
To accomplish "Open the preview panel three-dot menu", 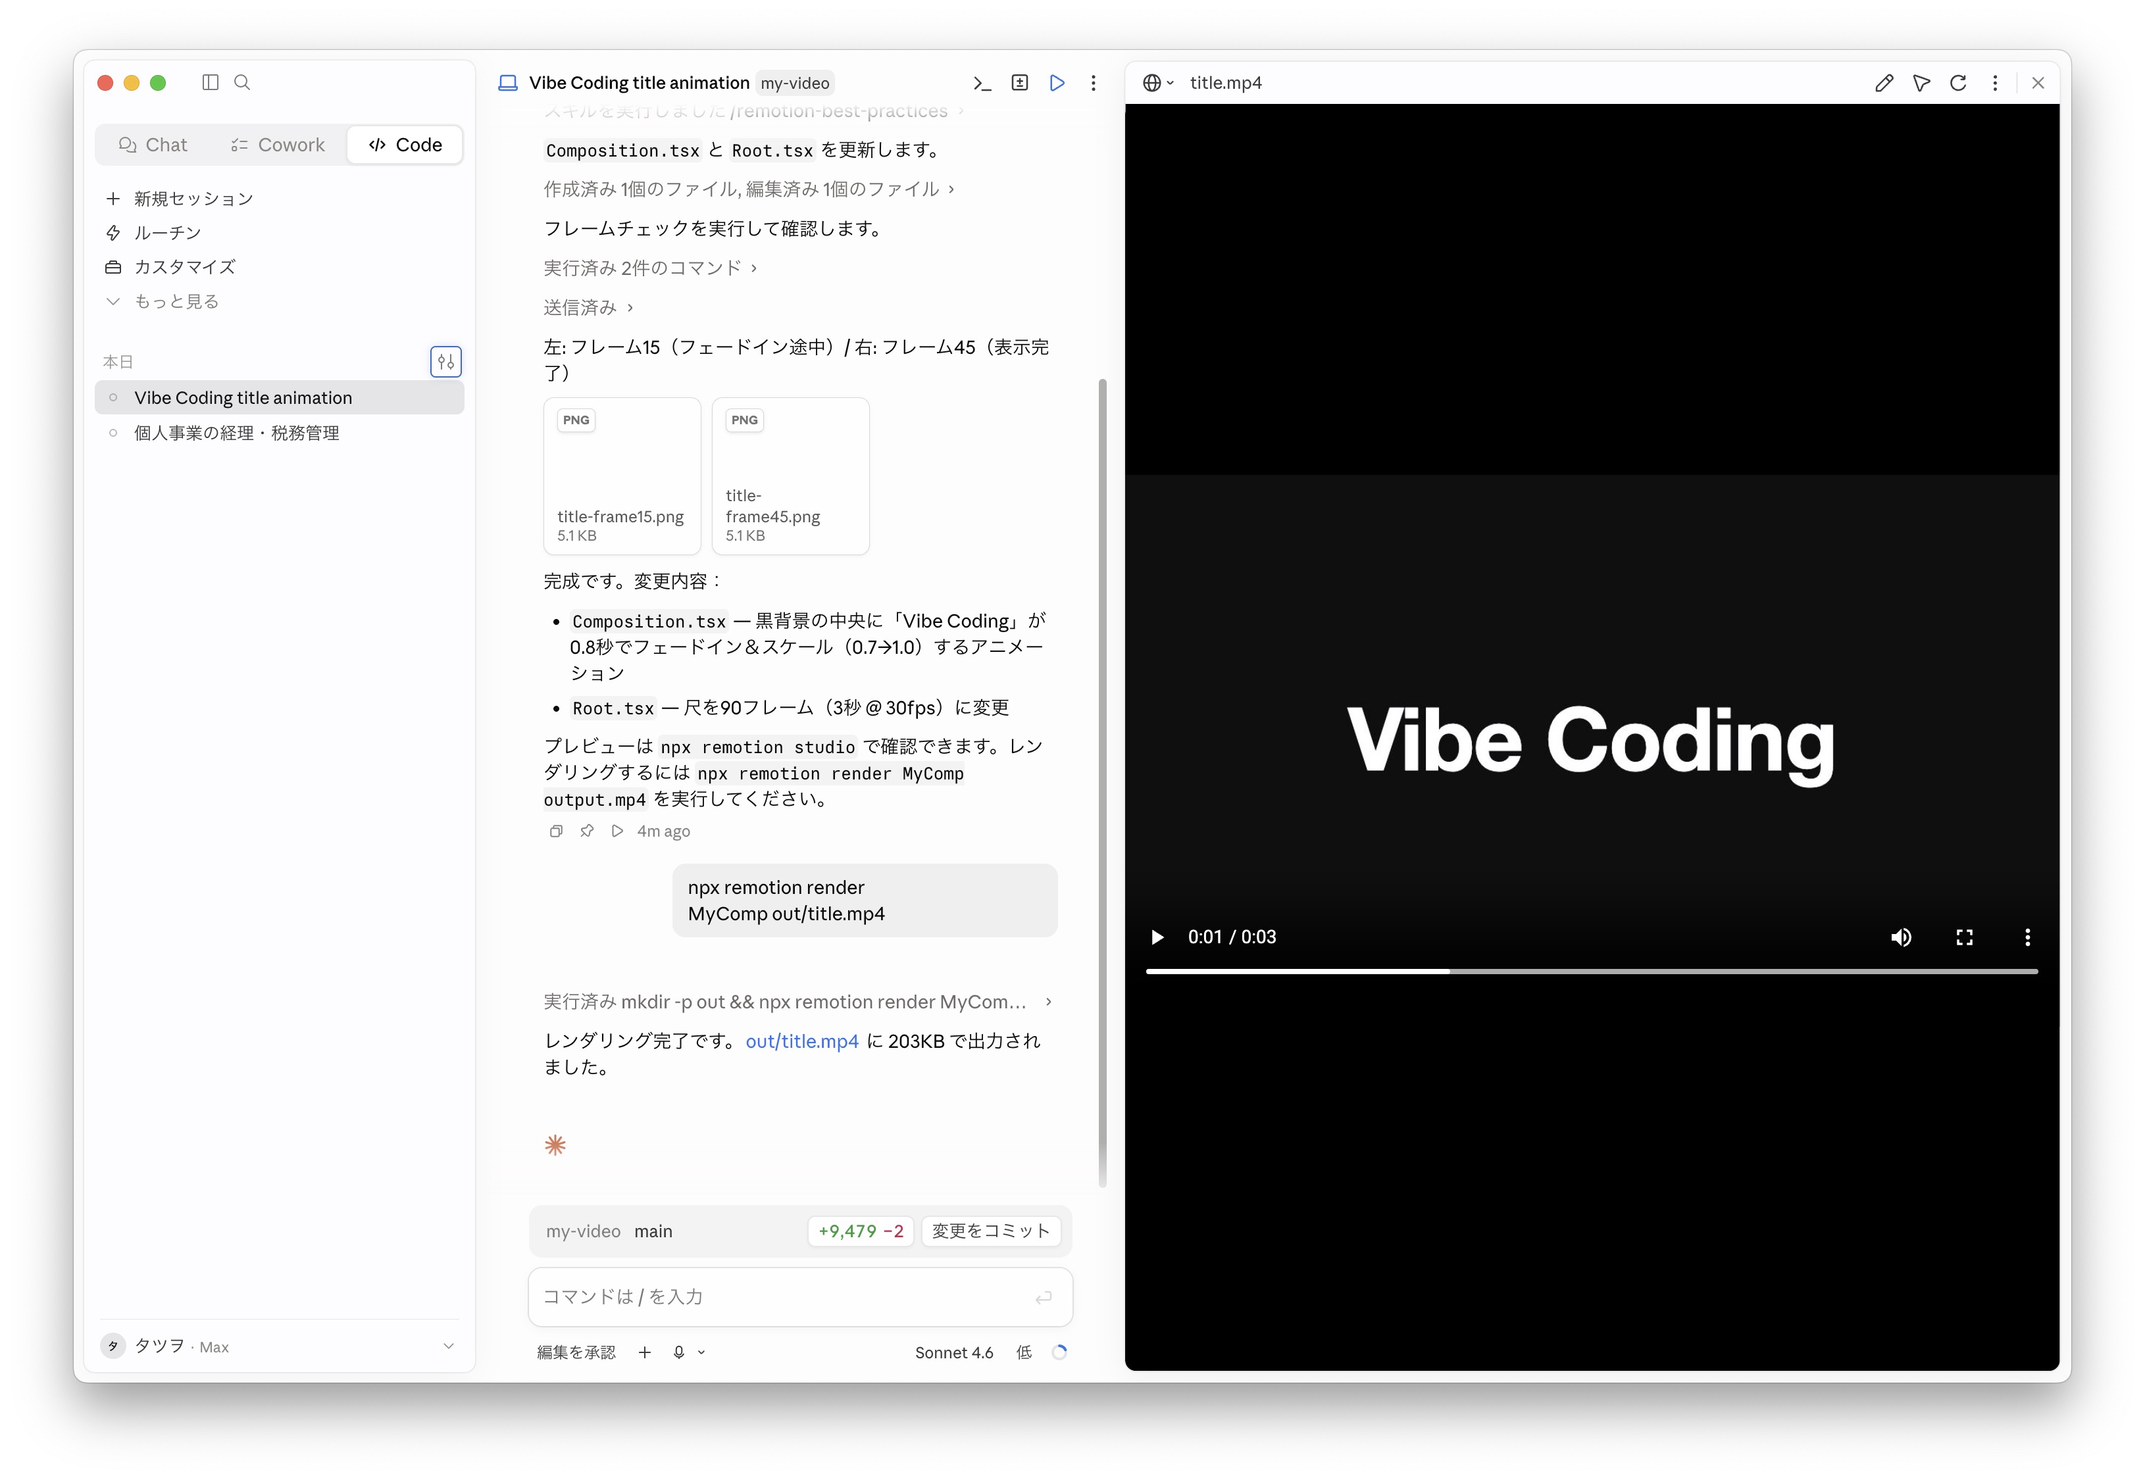I will point(1995,82).
